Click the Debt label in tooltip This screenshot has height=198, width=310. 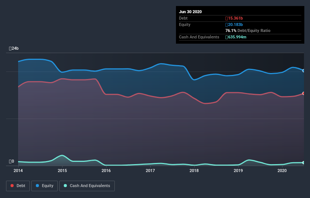tap(183, 18)
